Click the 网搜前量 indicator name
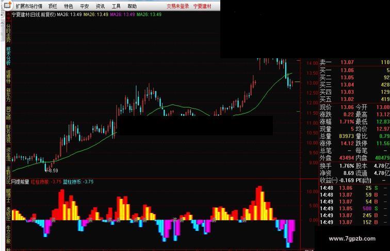 (20, 182)
